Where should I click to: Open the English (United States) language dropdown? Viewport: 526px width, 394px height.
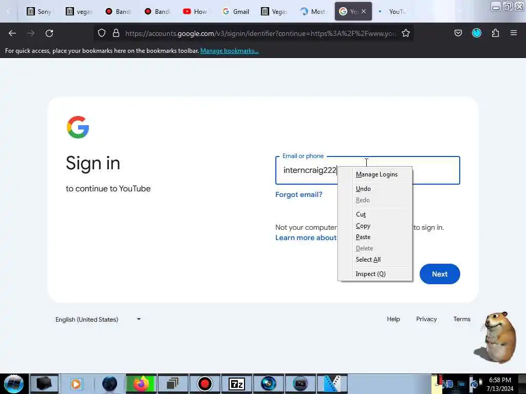pos(98,319)
